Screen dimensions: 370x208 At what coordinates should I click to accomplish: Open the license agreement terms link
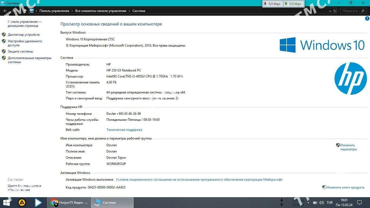[199, 180]
